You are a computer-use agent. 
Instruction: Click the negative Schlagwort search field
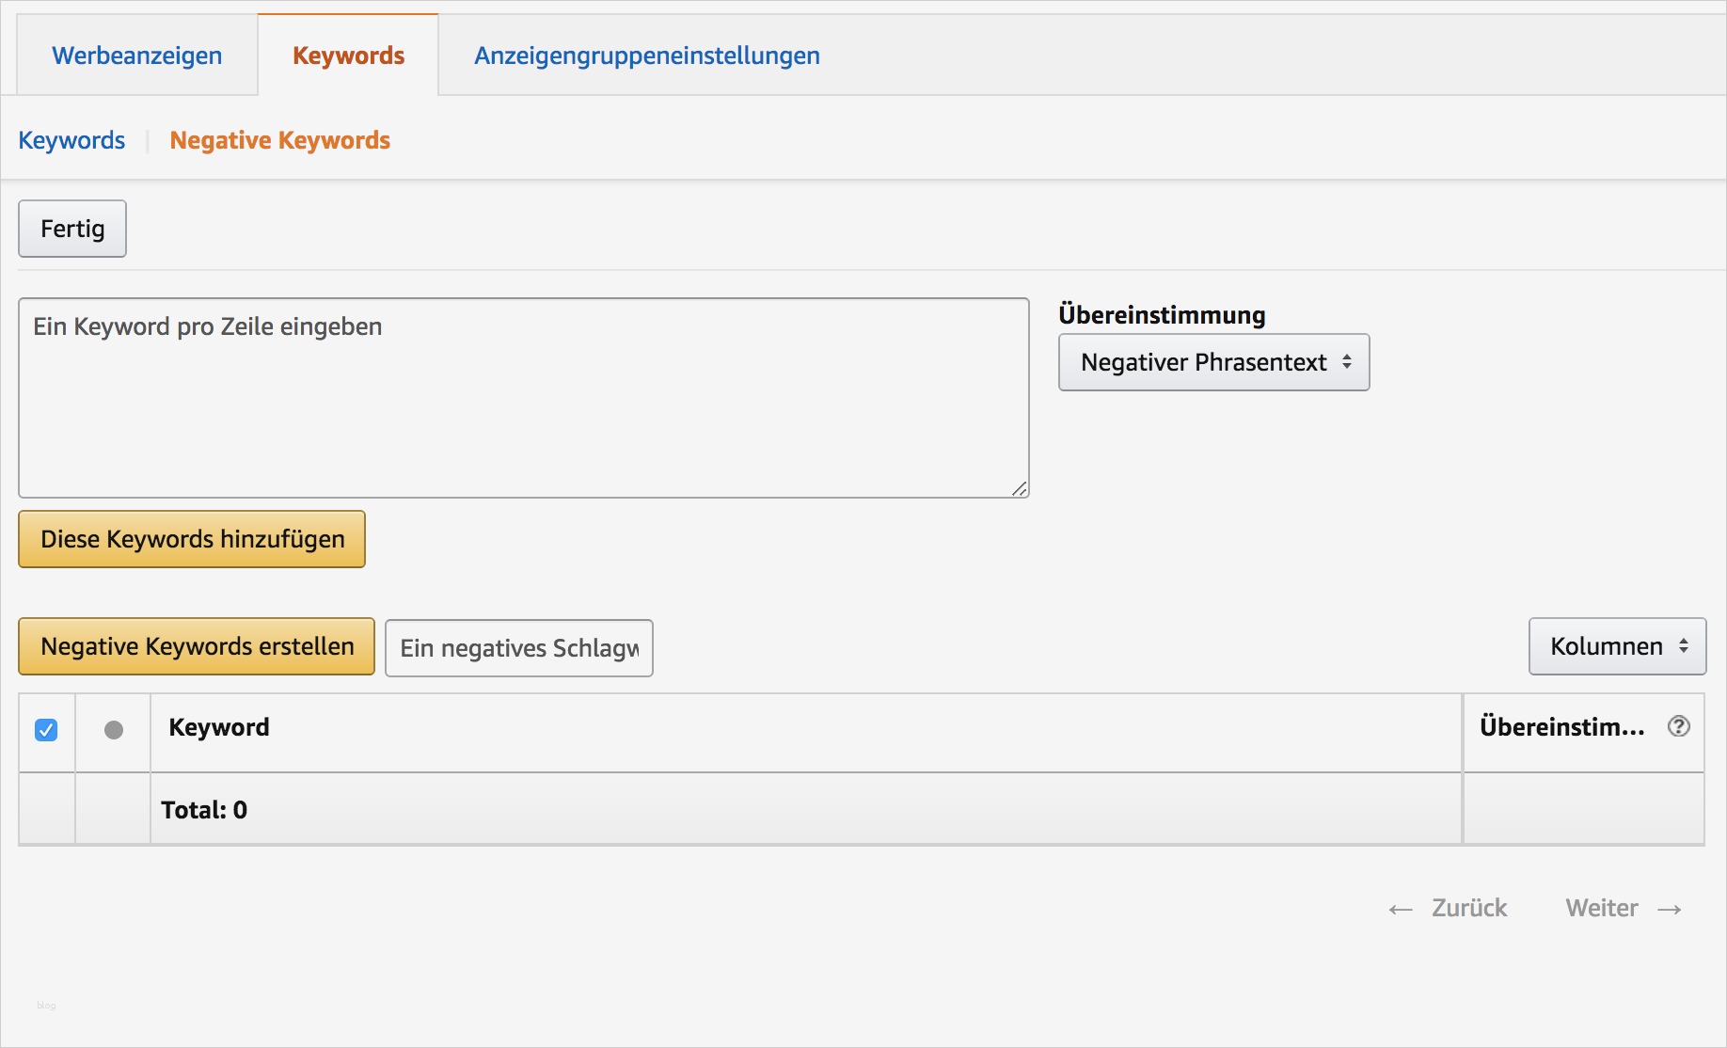[519, 648]
